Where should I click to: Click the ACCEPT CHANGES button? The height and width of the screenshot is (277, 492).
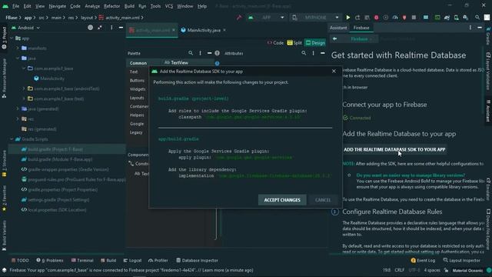282,200
